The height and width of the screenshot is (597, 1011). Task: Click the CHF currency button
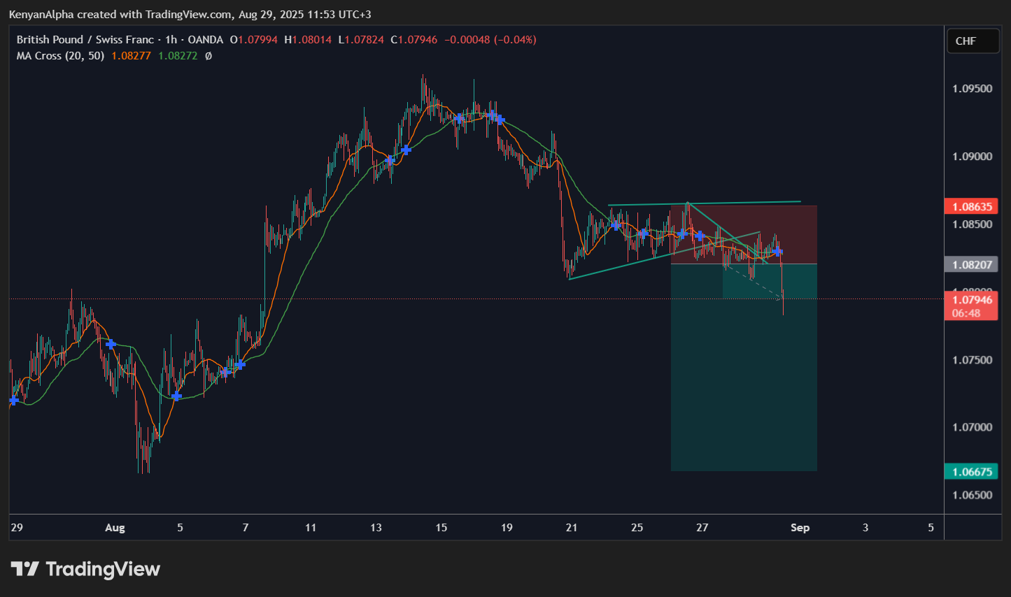(973, 41)
